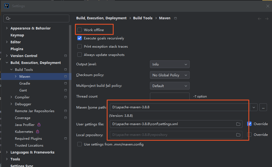Expand the Version Control section
Screen dimensions: 272x167
pos(7,56)
